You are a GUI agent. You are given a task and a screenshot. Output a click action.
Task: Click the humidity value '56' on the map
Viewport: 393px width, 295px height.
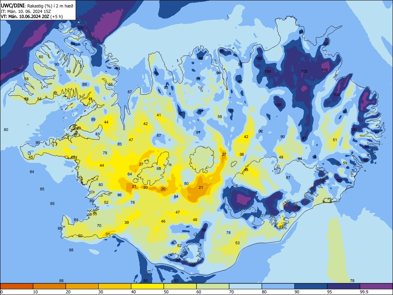pos(110,84)
